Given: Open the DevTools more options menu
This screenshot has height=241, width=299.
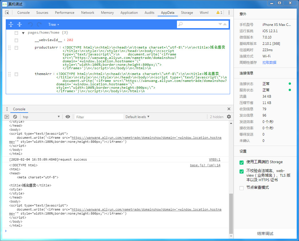Looking at the screenshot, I should [229, 13].
